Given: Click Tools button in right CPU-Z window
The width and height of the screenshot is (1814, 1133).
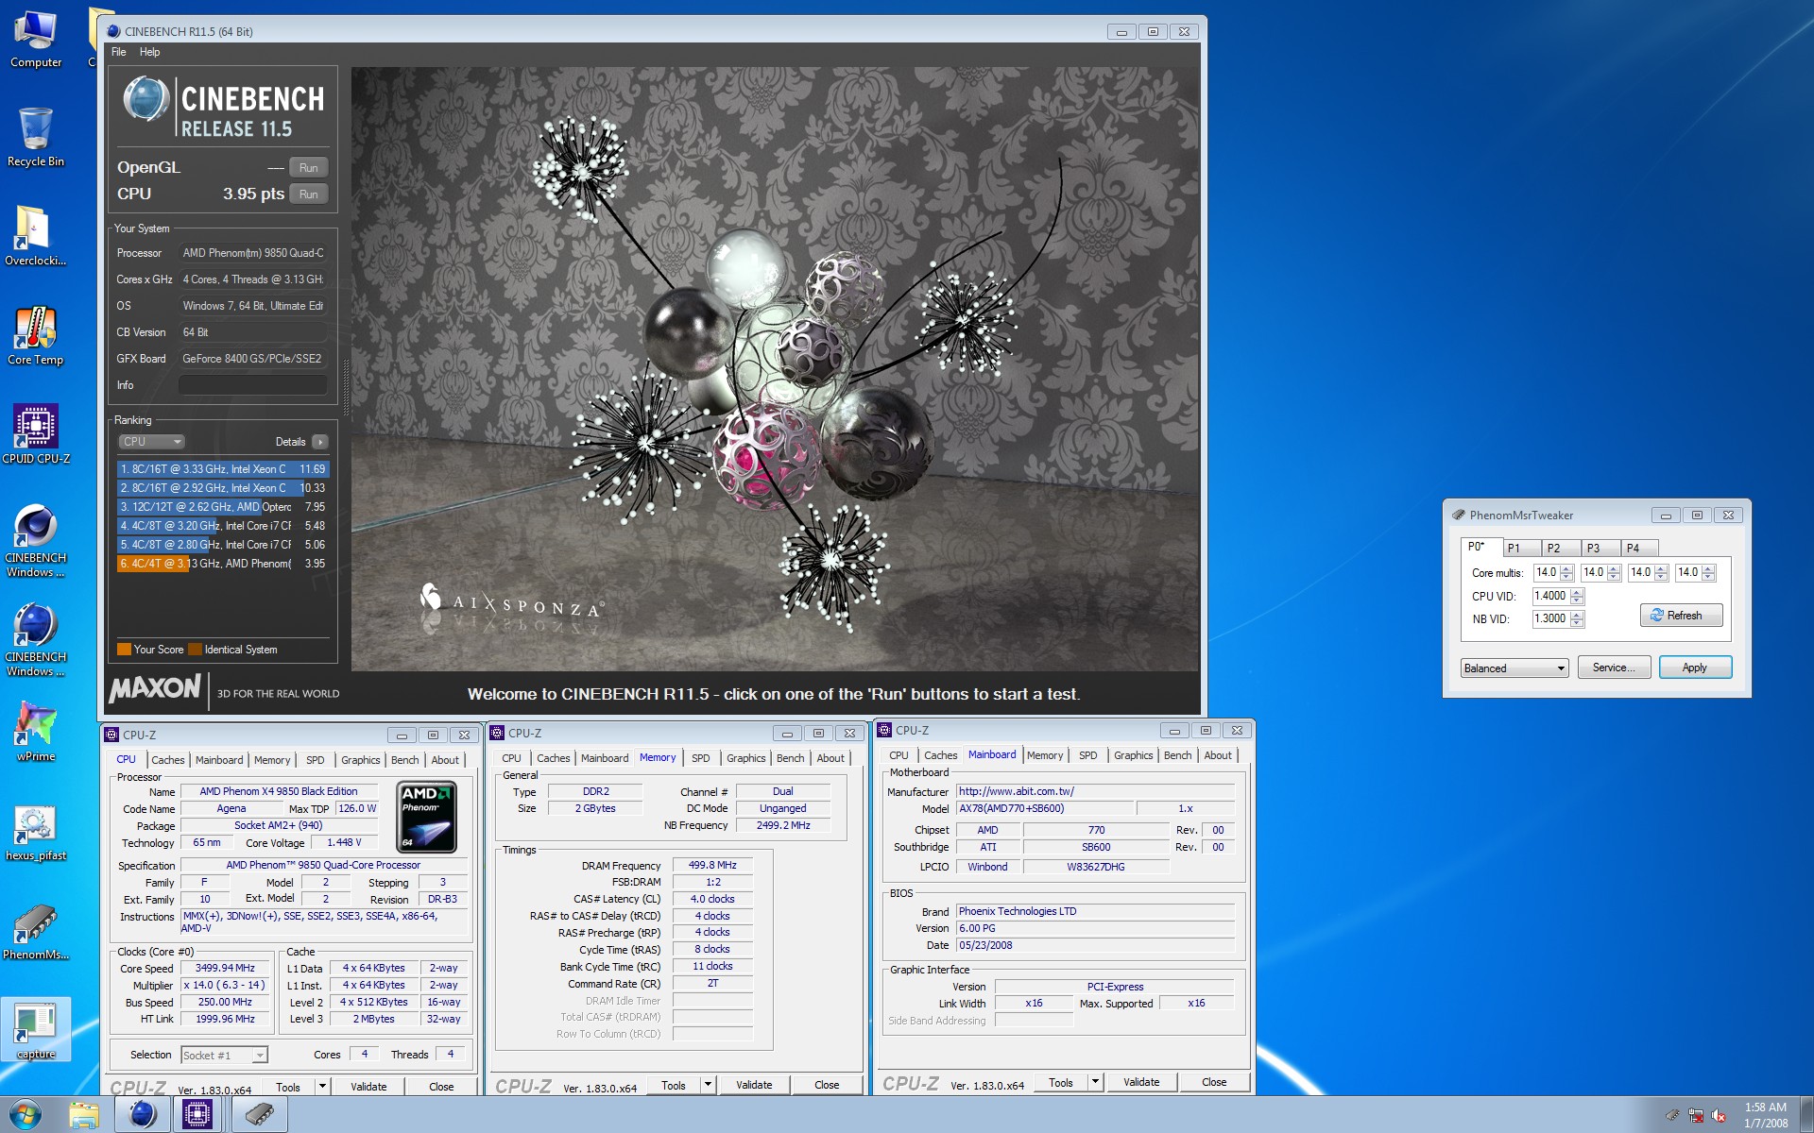Looking at the screenshot, I should (x=1060, y=1082).
